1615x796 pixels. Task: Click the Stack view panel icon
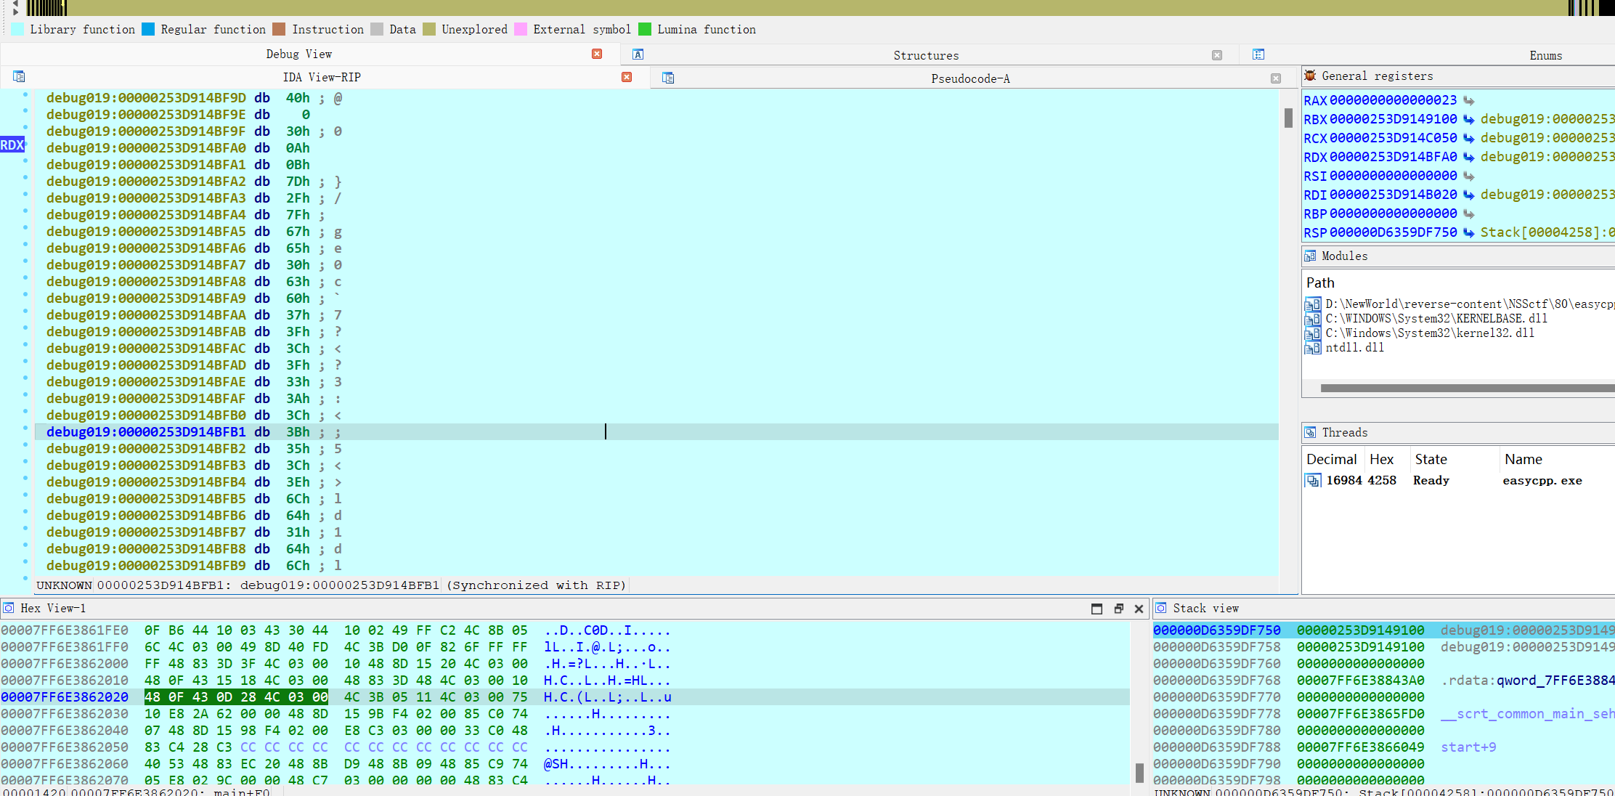click(x=1161, y=608)
